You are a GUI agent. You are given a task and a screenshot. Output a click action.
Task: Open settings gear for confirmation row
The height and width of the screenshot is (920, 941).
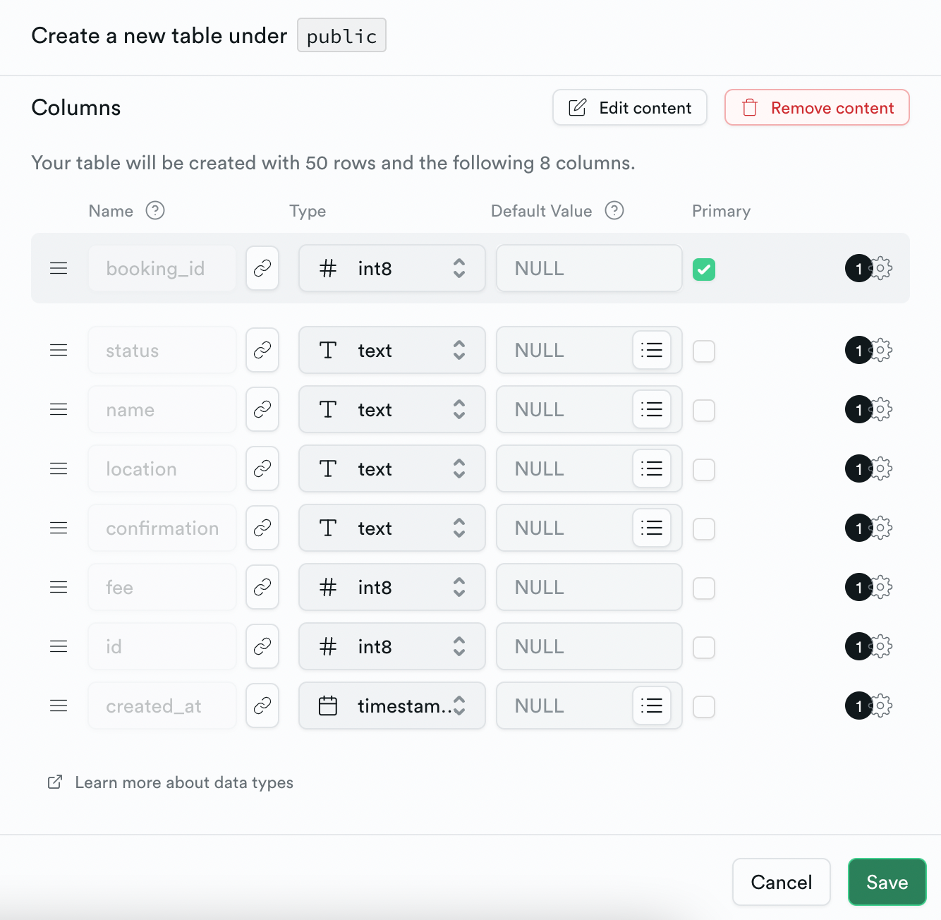coord(881,528)
